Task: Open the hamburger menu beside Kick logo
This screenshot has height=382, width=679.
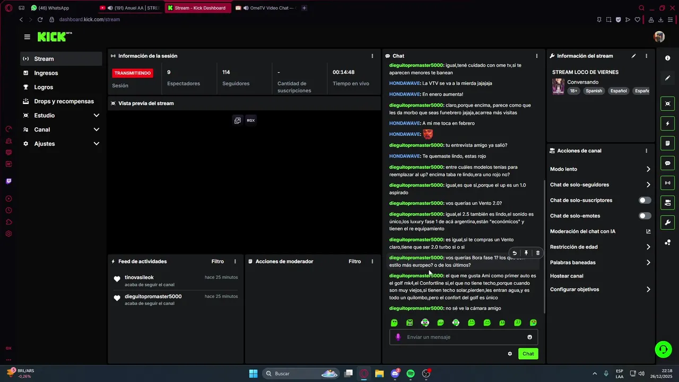Action: tap(27, 37)
